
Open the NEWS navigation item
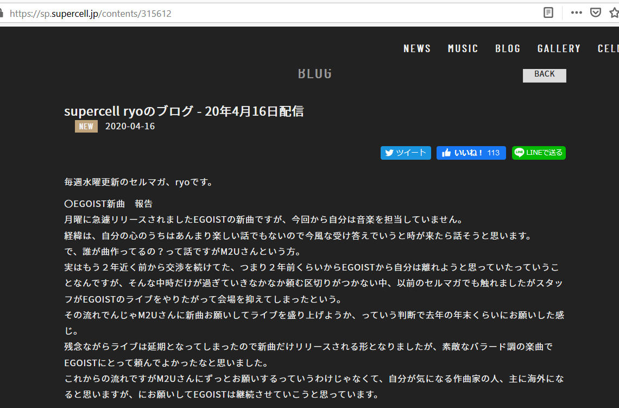pos(417,48)
